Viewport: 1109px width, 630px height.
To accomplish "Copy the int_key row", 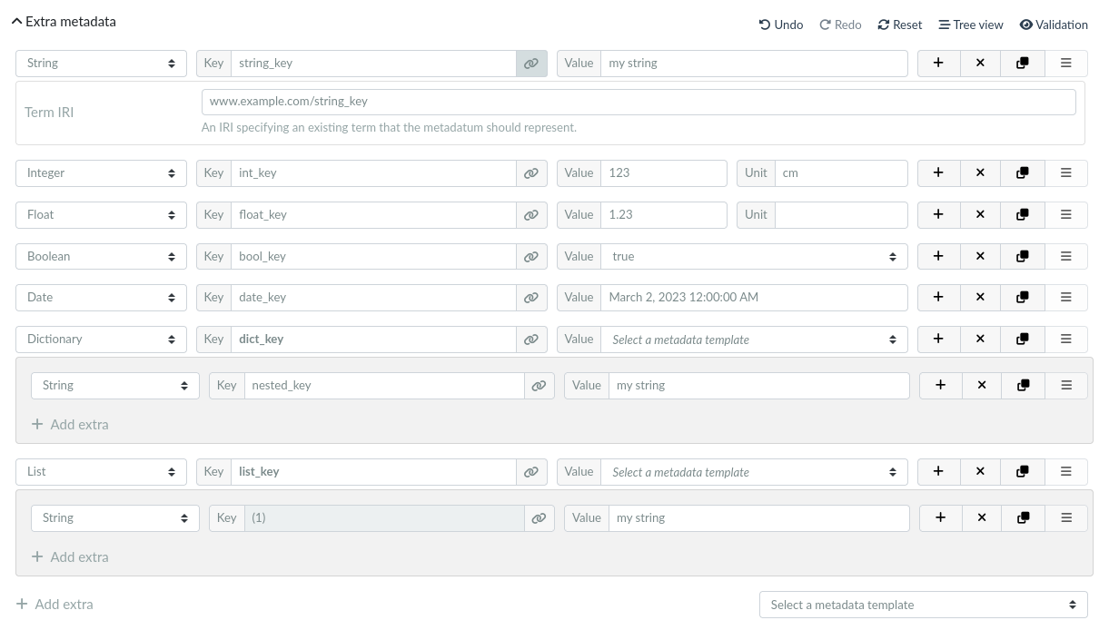I will pyautogui.click(x=1023, y=172).
